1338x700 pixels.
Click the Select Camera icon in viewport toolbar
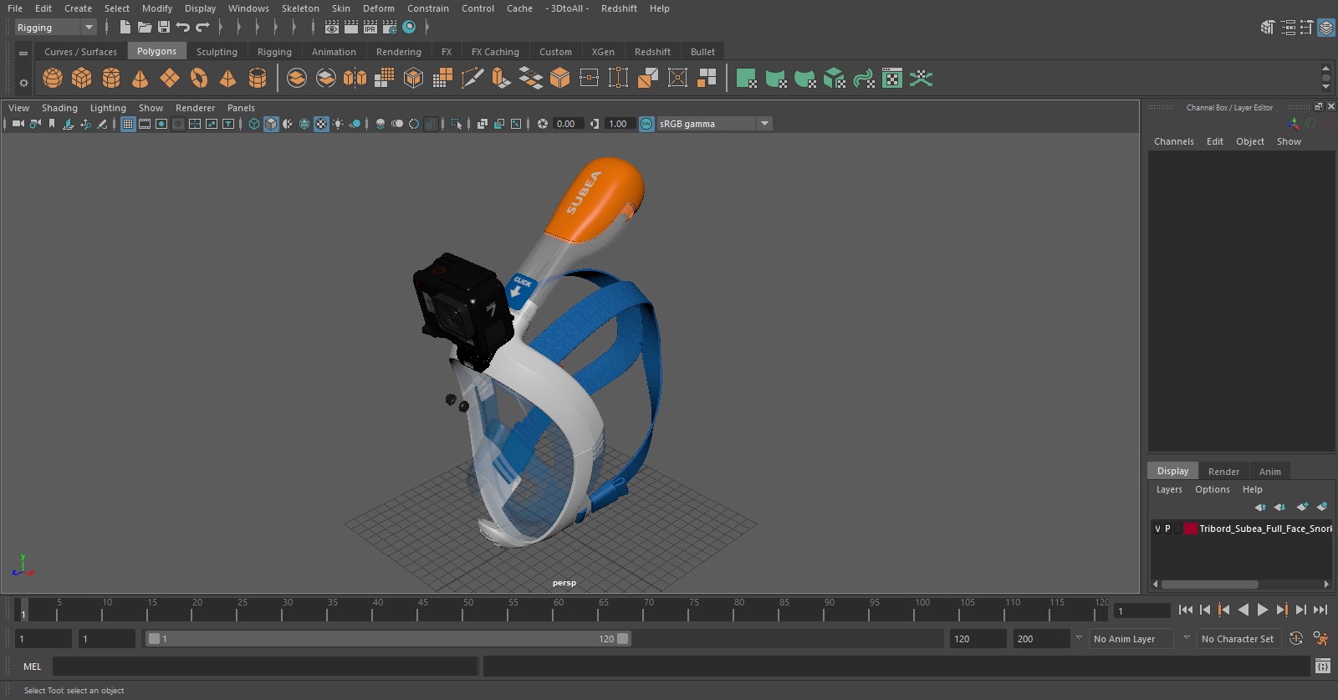18,124
